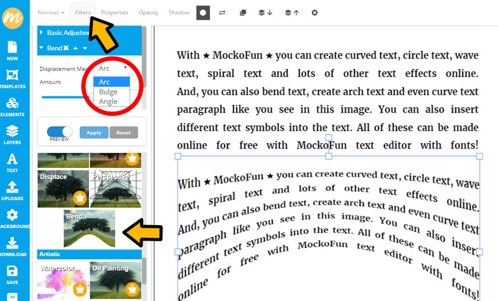Move Bend filter down with arrow

[x=85, y=49]
